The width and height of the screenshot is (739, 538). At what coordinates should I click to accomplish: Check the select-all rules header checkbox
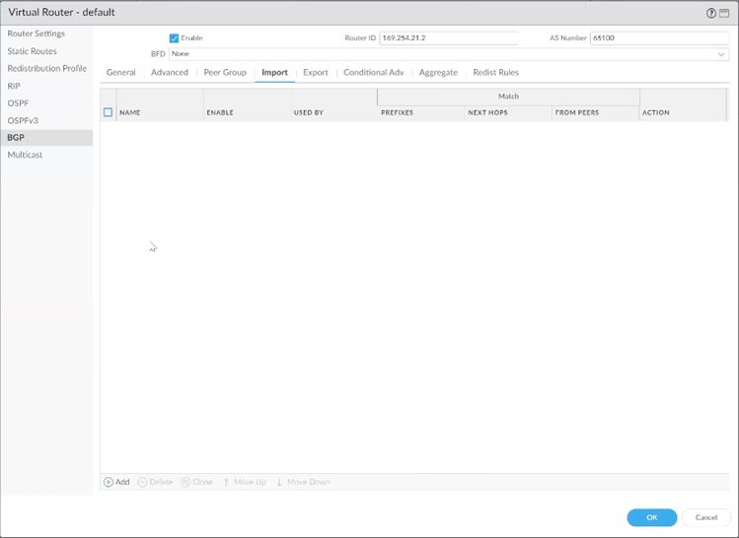point(109,112)
